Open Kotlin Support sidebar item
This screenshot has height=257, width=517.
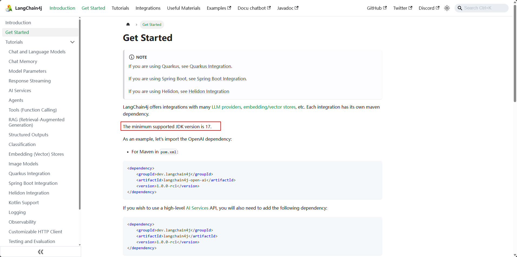tap(24, 203)
